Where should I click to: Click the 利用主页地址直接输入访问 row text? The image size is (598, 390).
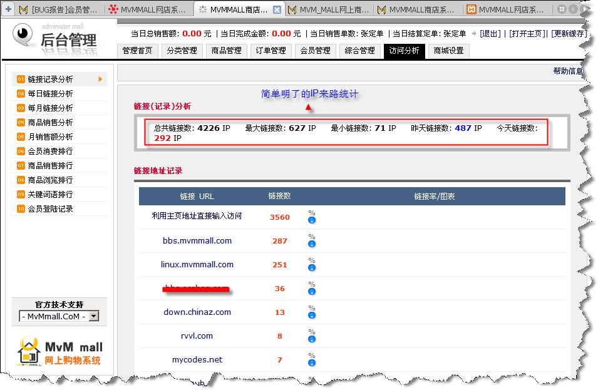[x=197, y=216]
